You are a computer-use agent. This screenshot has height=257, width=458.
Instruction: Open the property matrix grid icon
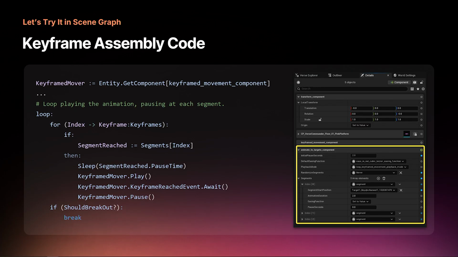click(412, 89)
